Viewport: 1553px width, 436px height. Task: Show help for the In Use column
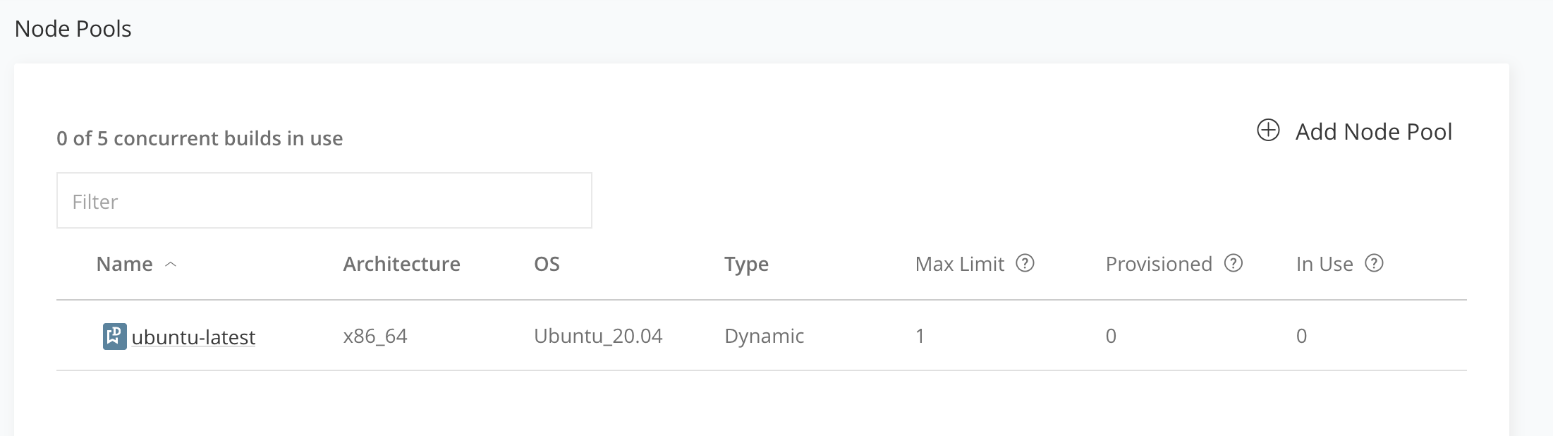1374,263
